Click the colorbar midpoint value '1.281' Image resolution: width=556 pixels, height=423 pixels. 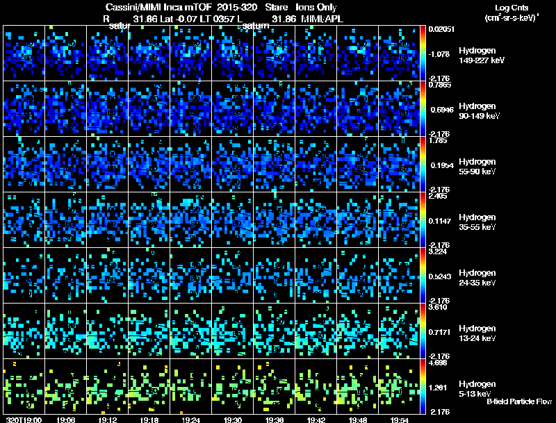(x=439, y=388)
